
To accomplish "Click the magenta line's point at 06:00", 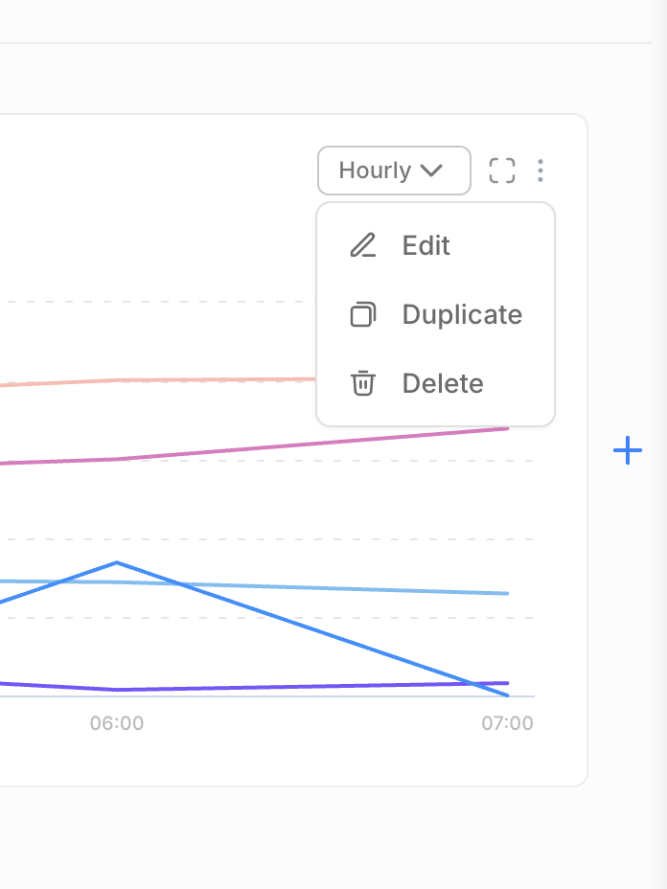I will 117,459.
